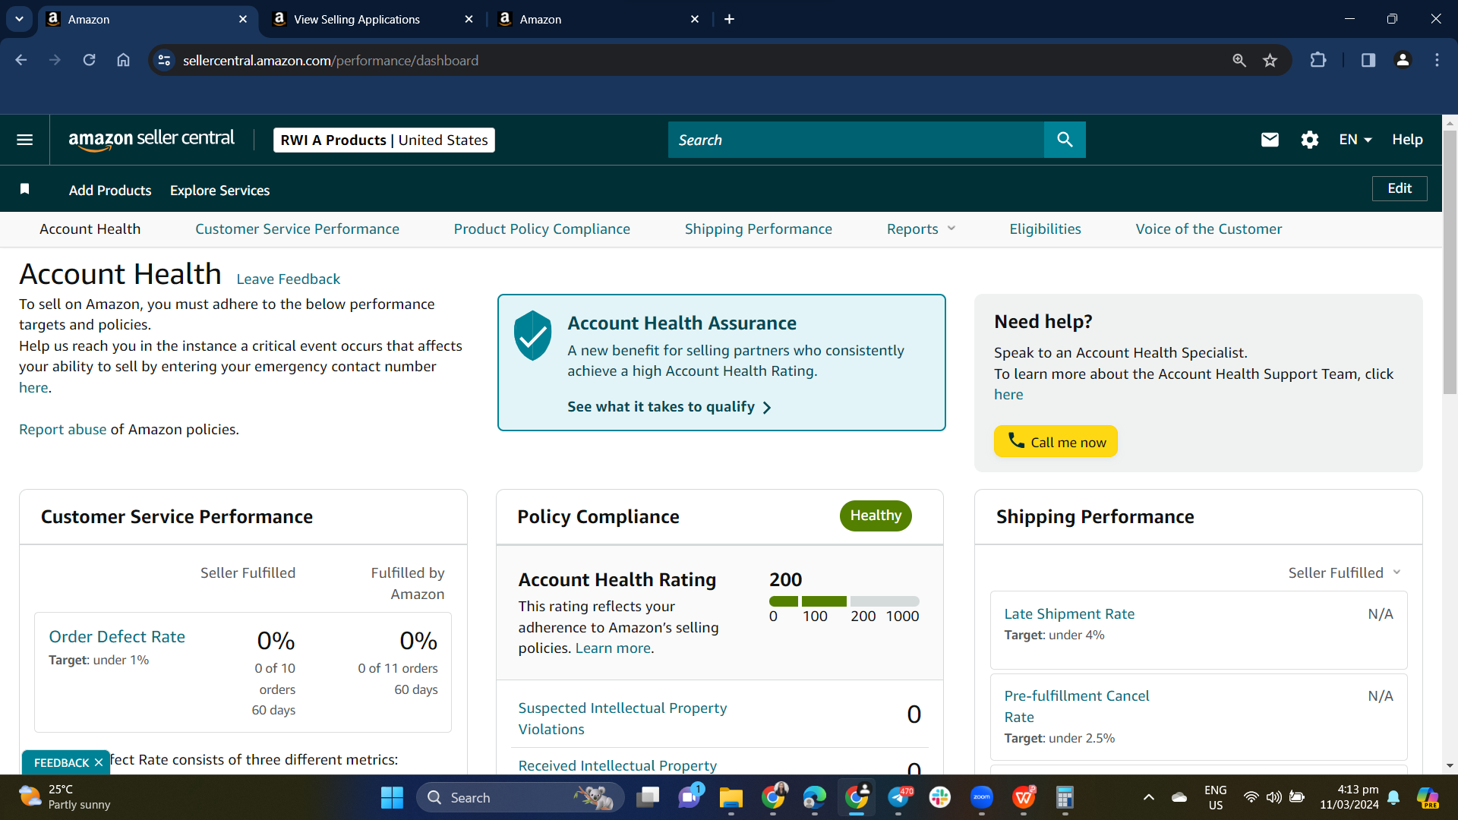The height and width of the screenshot is (820, 1458).
Task: Click the Report abuse link
Action: click(x=63, y=430)
